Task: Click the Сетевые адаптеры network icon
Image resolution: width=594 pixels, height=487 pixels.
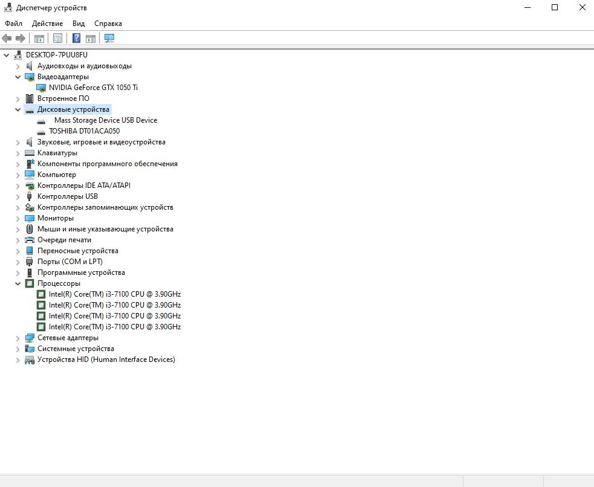Action: (30, 338)
